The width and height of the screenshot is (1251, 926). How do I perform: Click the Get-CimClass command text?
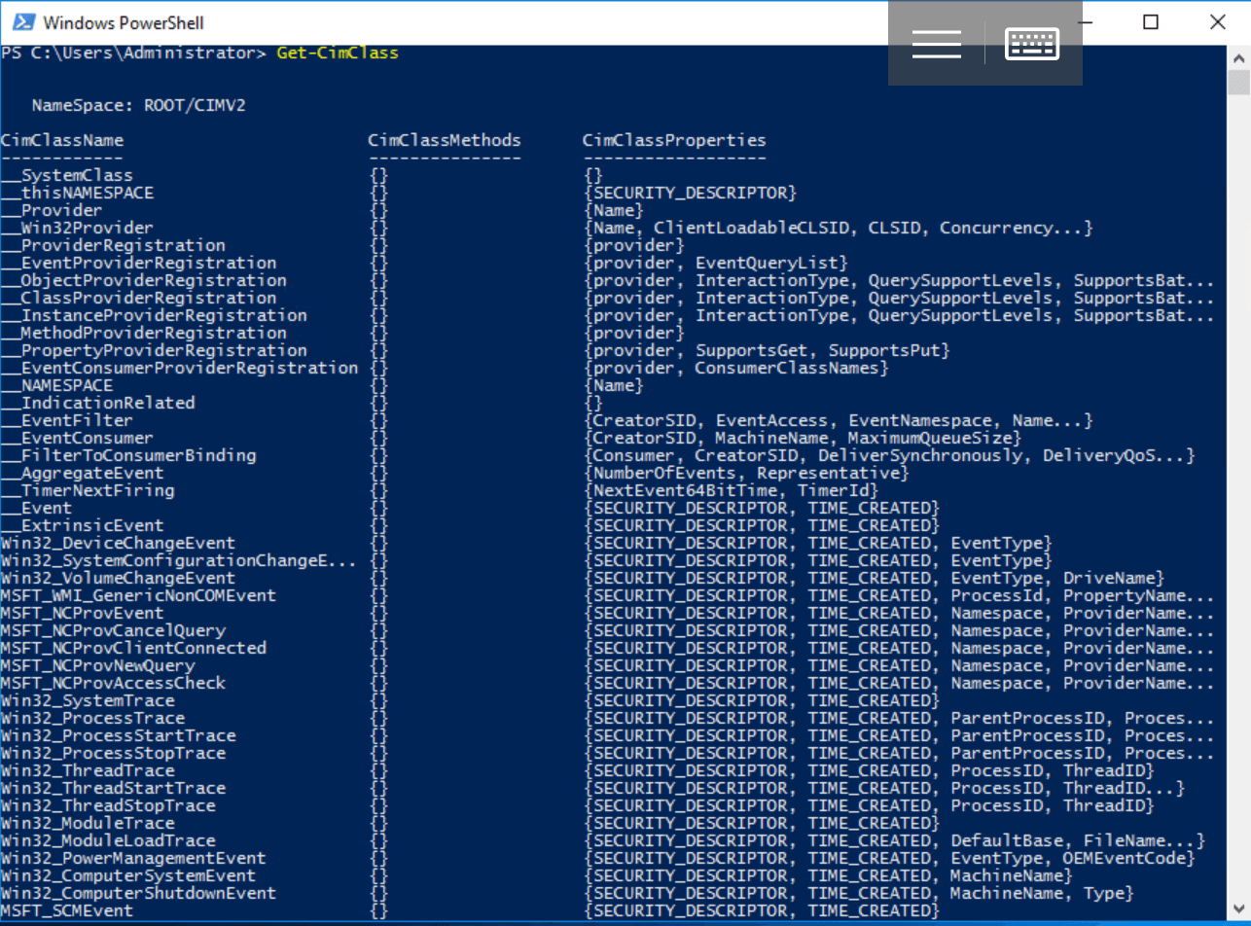tap(338, 53)
